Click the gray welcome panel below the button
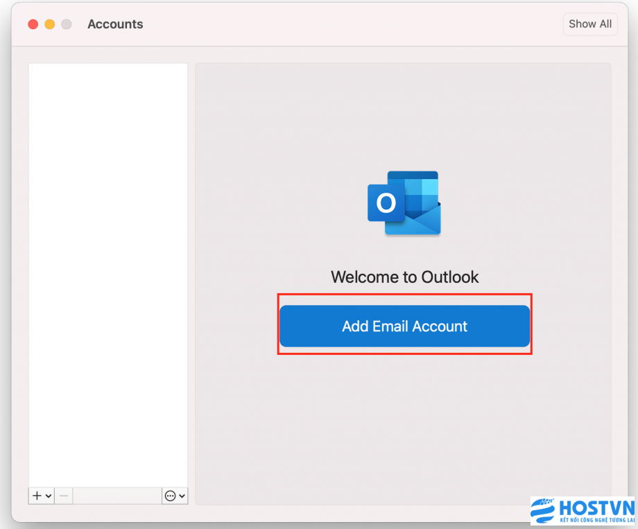Viewport: 638px width, 529px height. pos(404,423)
